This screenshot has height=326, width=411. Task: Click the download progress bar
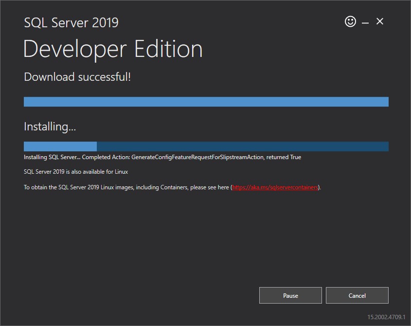tap(205, 101)
